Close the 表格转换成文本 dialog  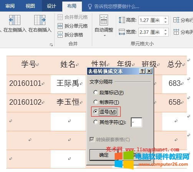click(149, 71)
